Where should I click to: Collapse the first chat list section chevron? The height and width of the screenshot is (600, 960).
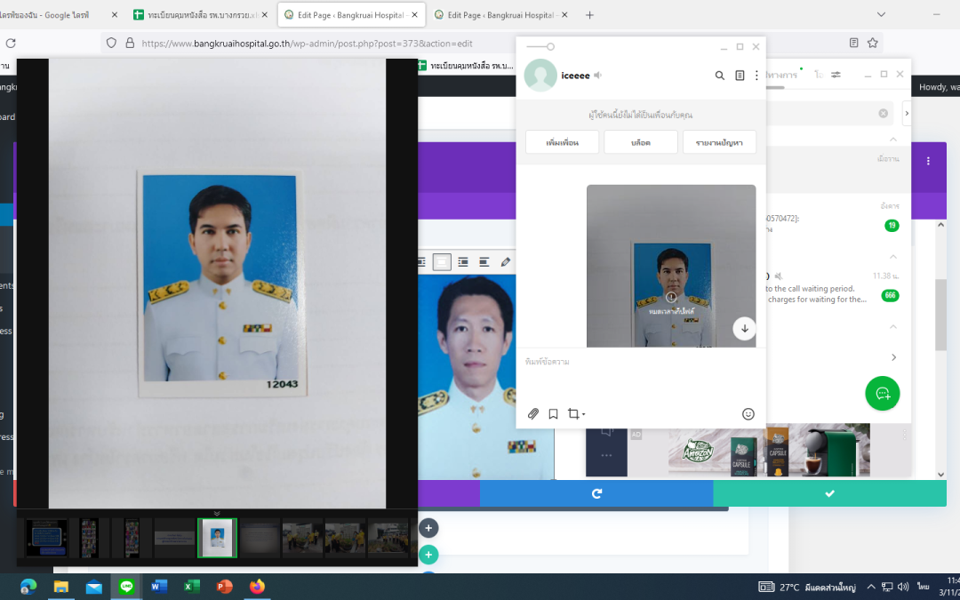coord(892,140)
